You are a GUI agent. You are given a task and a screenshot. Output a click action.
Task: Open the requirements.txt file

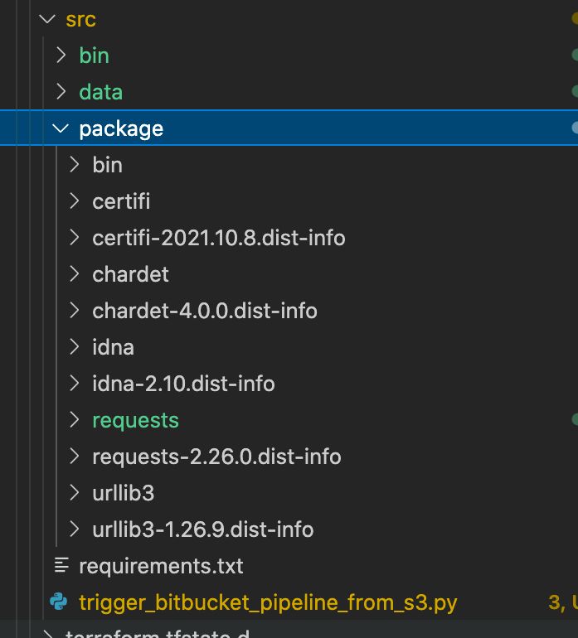[x=161, y=566]
